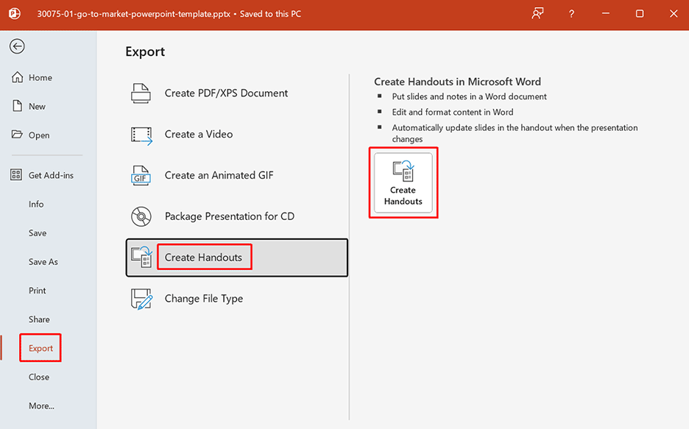Click the Open folder icon in sidebar
The height and width of the screenshot is (429, 689).
click(x=16, y=135)
